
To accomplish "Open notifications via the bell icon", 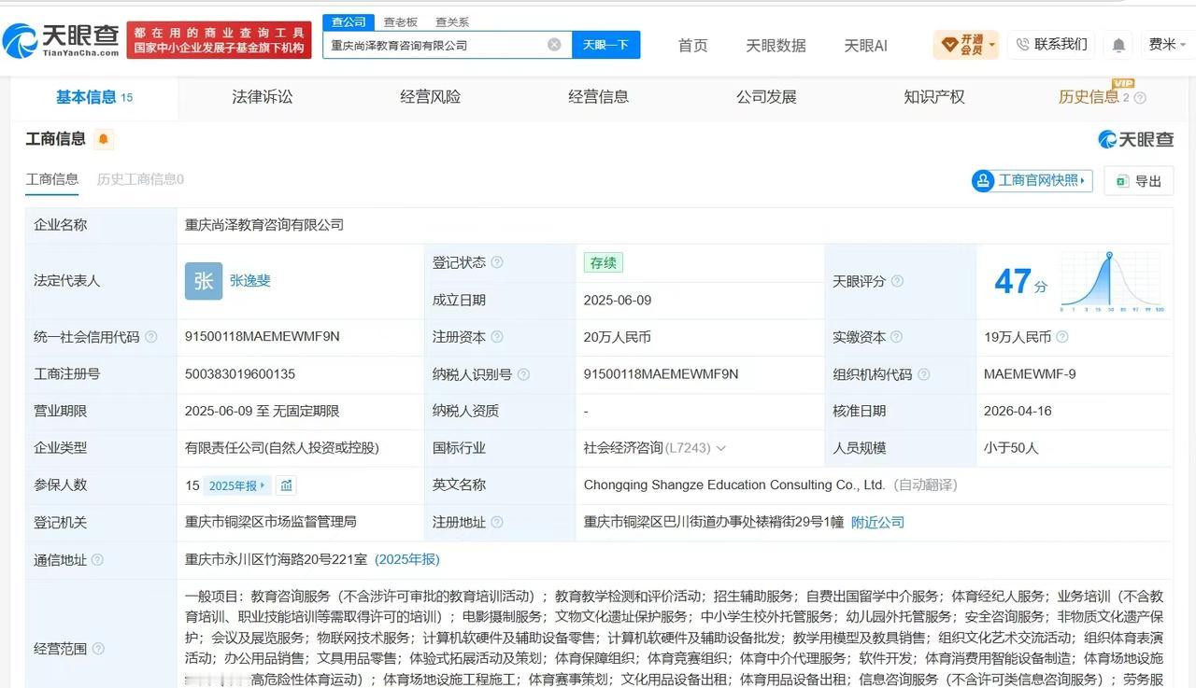I will 1118,45.
